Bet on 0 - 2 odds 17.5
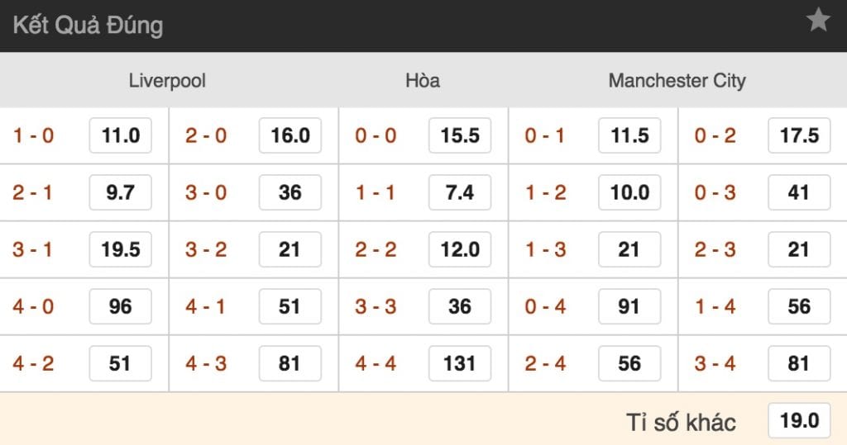The width and height of the screenshot is (847, 445). tap(799, 135)
